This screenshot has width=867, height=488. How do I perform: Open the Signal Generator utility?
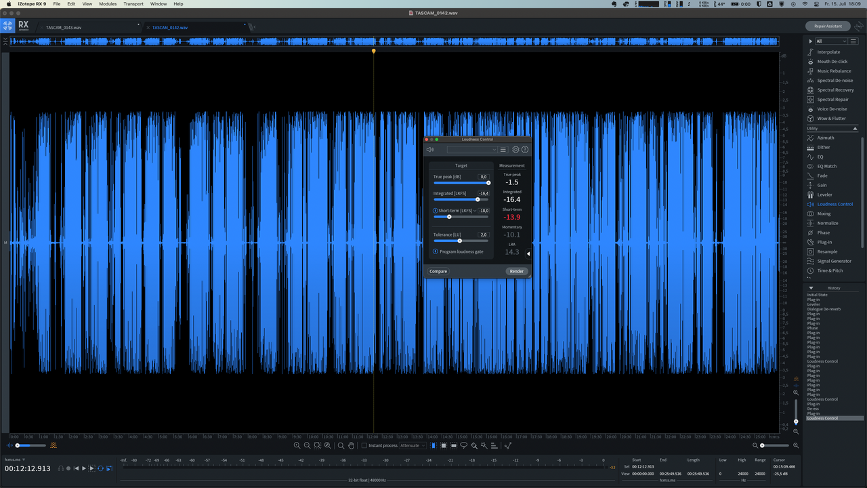click(834, 261)
